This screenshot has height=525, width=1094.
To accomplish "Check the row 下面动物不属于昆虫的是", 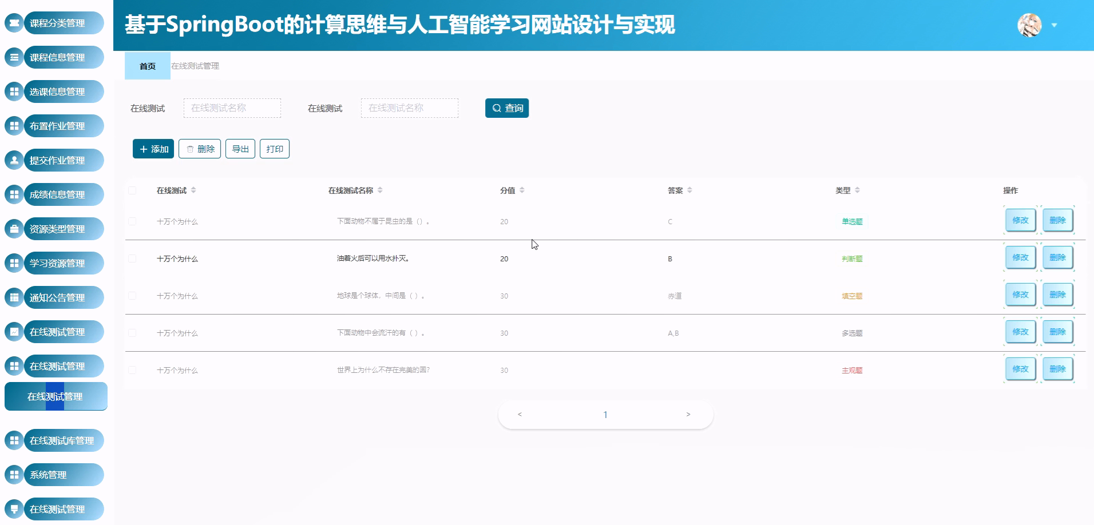I will click(132, 221).
